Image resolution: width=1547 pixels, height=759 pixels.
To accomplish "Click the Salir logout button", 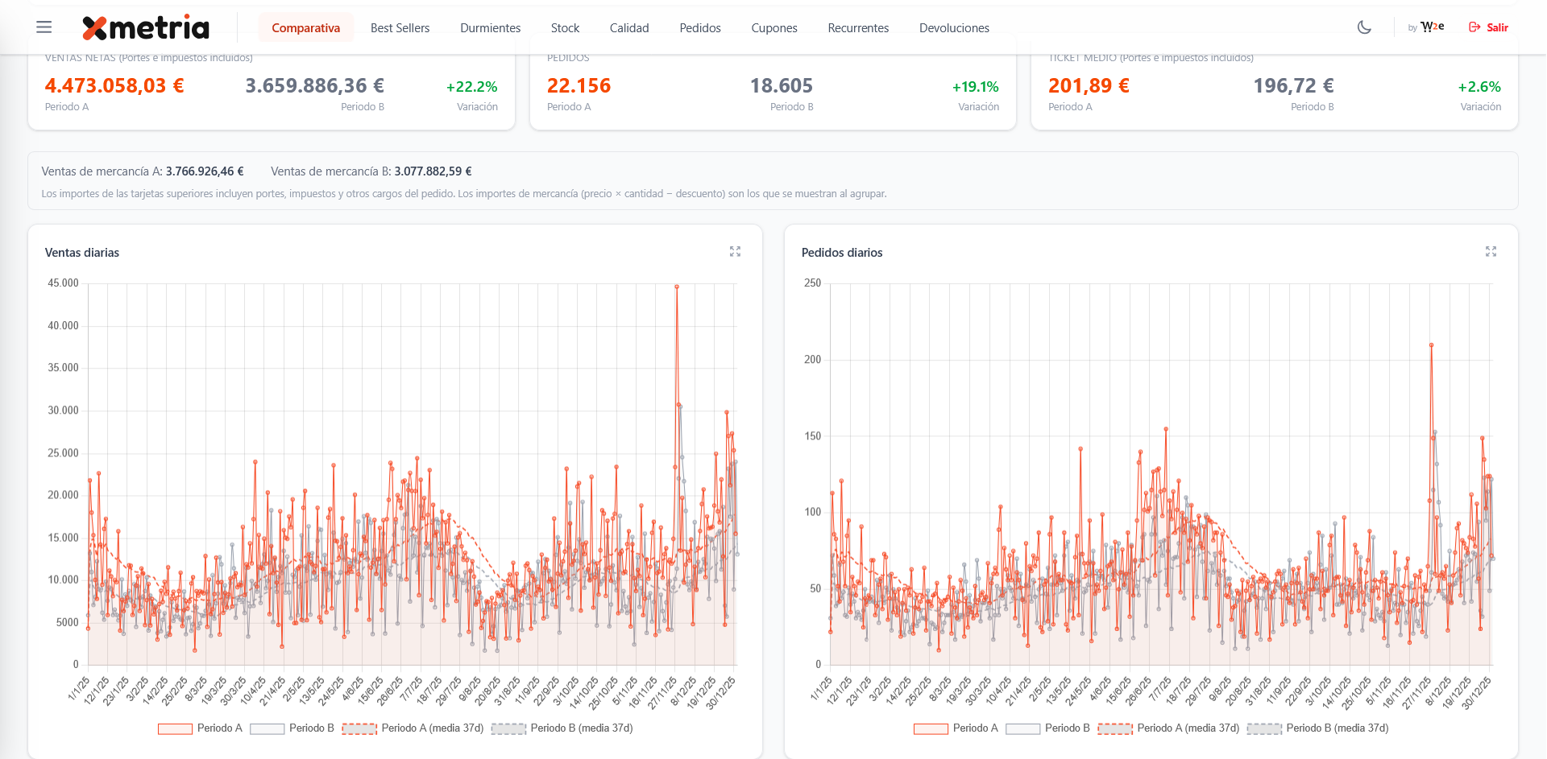I will [x=1488, y=27].
